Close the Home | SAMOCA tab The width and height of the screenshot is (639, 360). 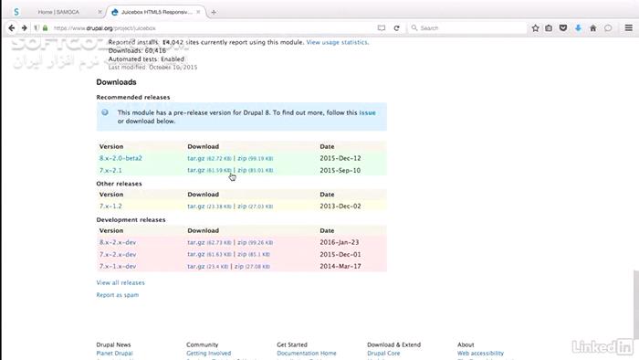(100, 12)
